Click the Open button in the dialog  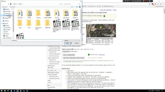tap(67, 43)
